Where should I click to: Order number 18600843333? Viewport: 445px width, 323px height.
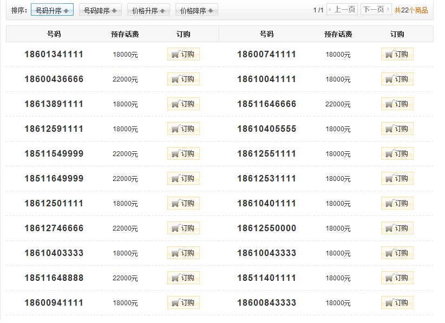[397, 302]
